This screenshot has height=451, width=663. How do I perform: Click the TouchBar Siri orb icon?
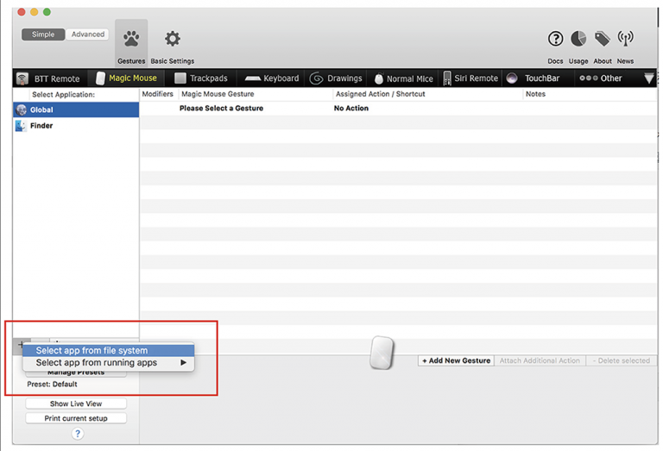[512, 78]
